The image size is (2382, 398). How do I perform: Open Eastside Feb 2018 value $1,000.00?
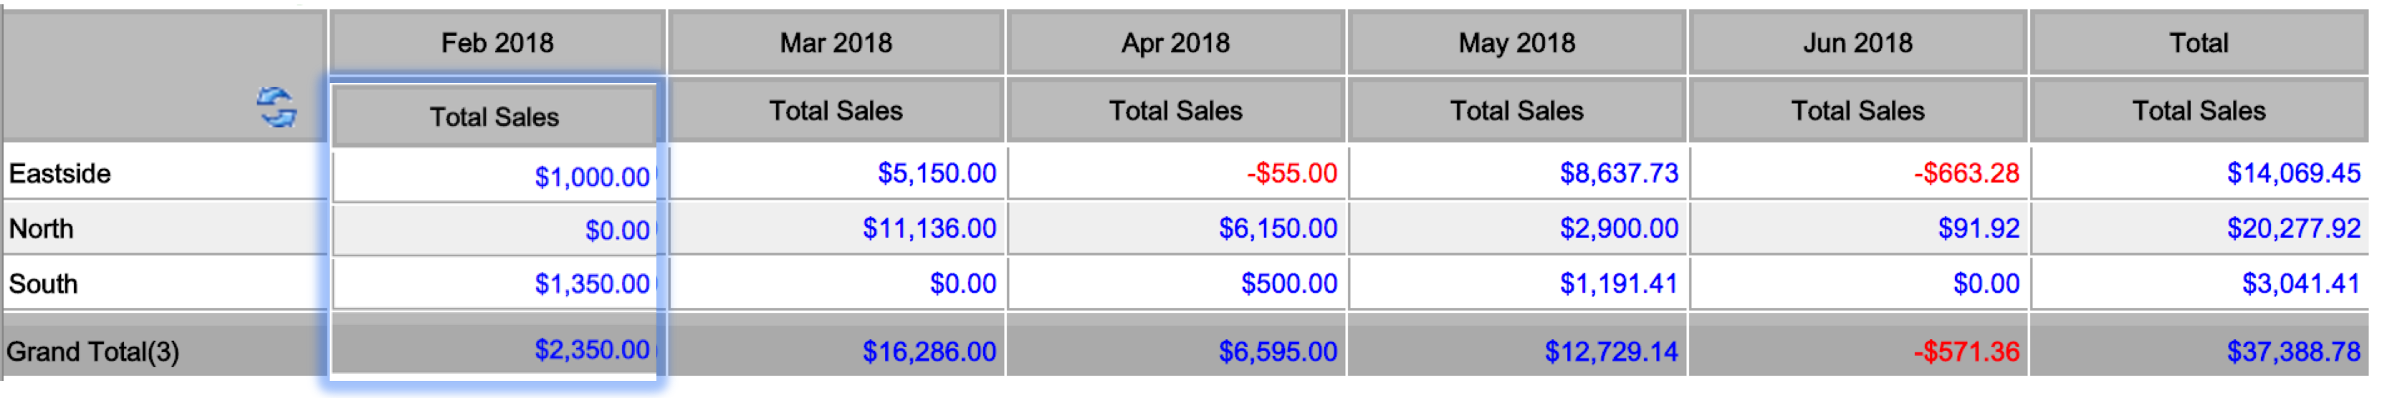tap(592, 176)
